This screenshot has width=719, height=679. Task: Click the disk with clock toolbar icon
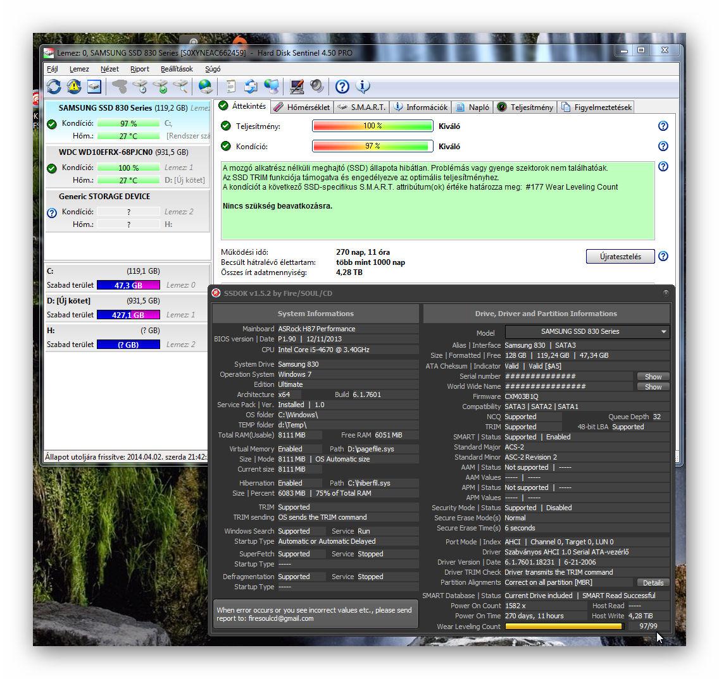pyautogui.click(x=140, y=86)
